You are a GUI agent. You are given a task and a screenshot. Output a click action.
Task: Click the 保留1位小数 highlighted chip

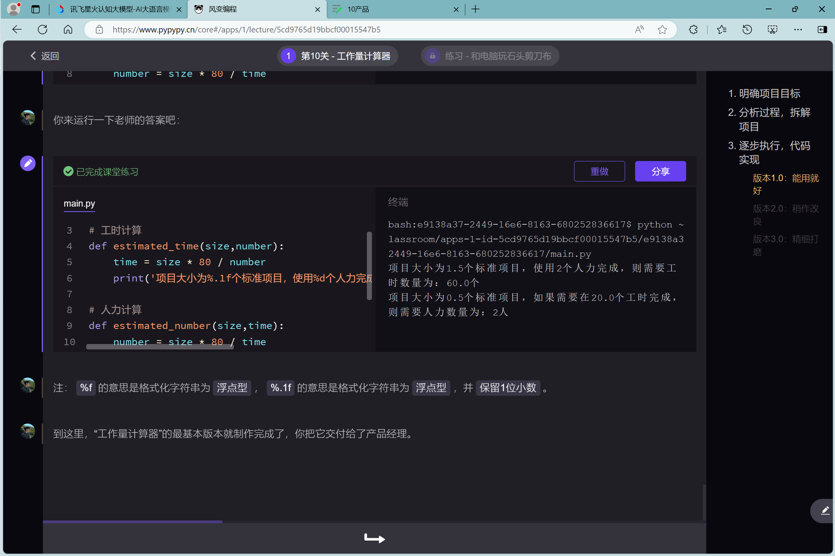pyautogui.click(x=508, y=388)
